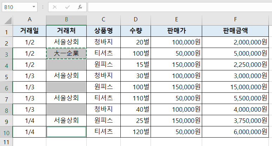Select the cell 2,250,000원

(x=235, y=65)
